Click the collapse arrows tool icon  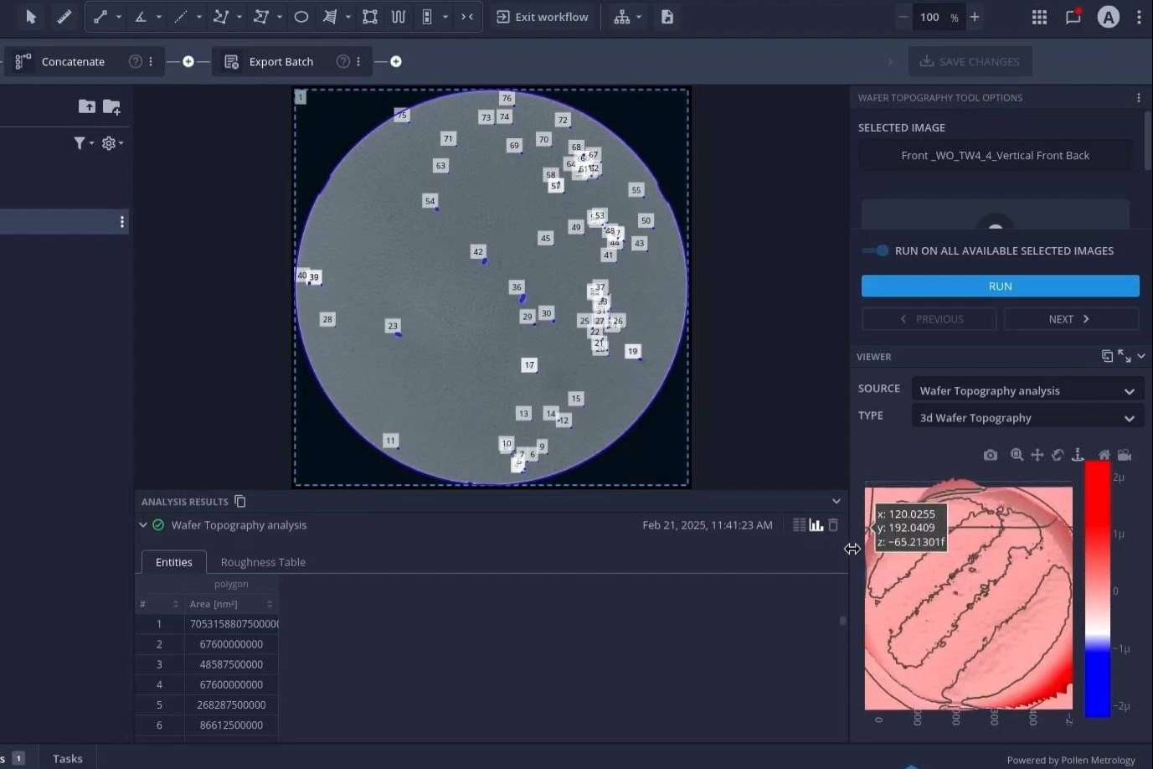[467, 17]
